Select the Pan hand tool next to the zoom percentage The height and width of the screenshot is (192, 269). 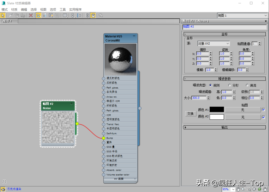pos(238,189)
